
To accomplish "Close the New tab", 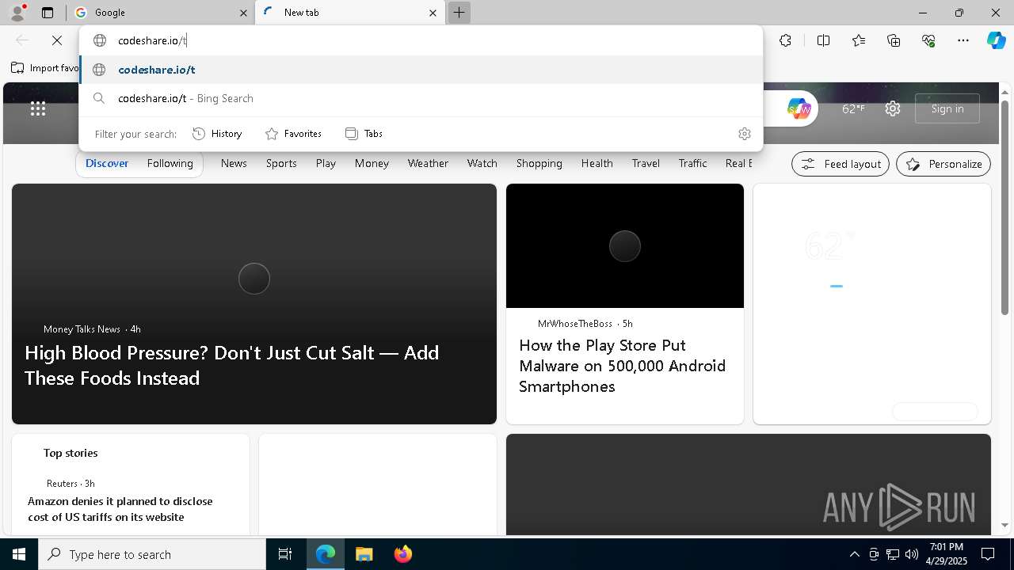I will (x=433, y=13).
